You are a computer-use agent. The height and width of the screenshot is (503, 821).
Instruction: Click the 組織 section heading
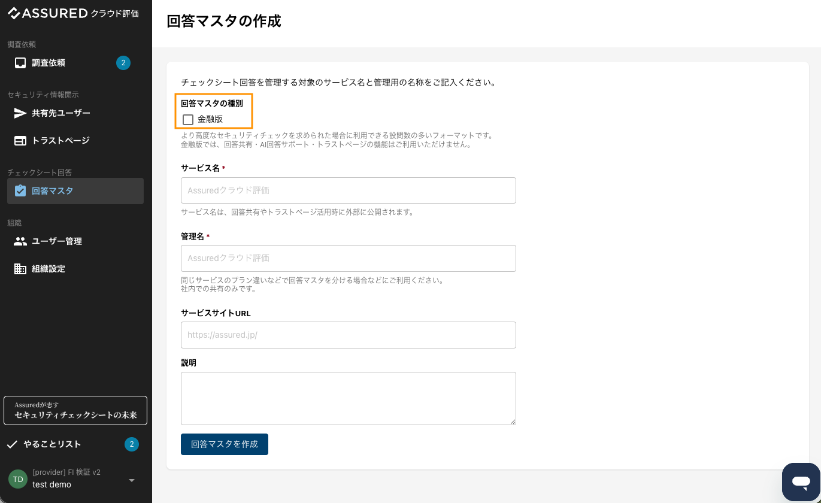pos(14,223)
